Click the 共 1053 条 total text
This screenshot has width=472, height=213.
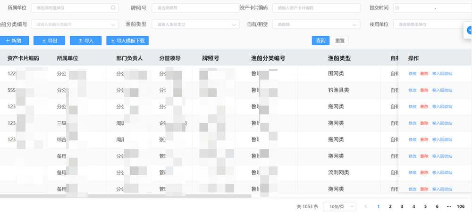[x=307, y=206]
